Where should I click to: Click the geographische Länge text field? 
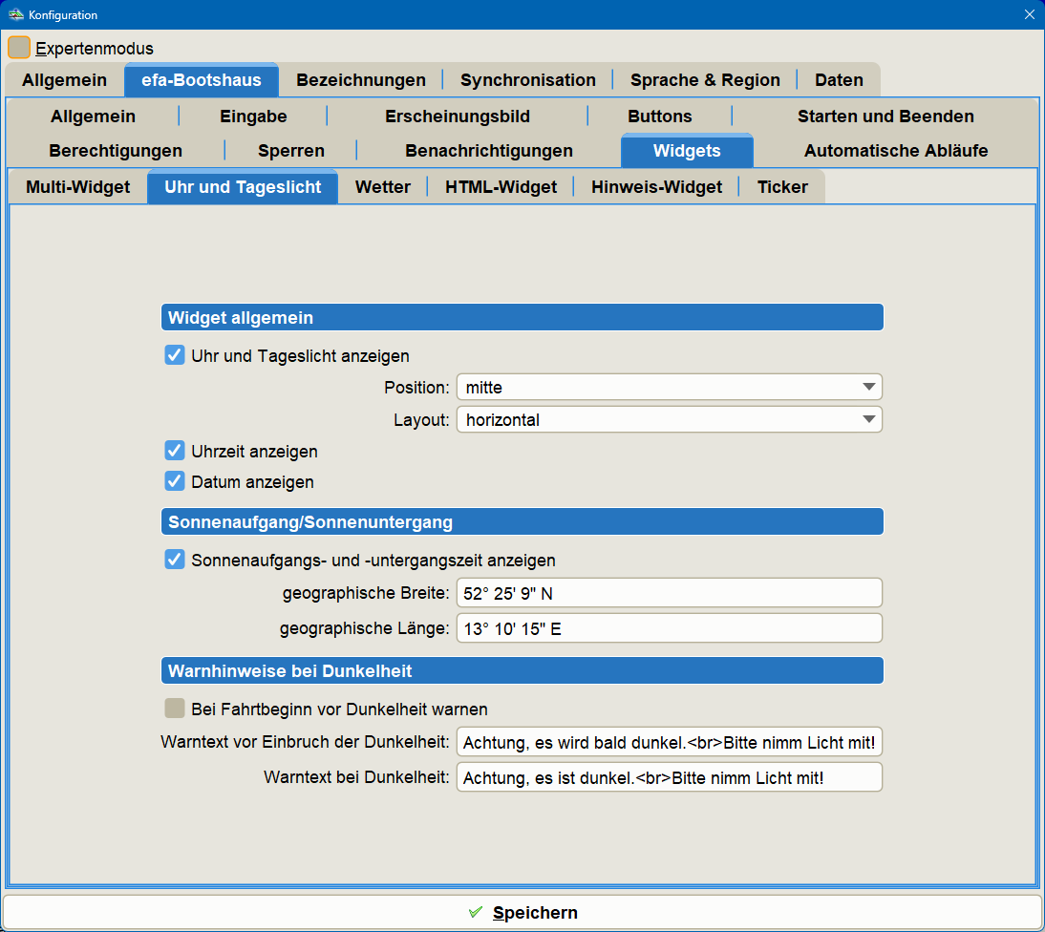[669, 628]
